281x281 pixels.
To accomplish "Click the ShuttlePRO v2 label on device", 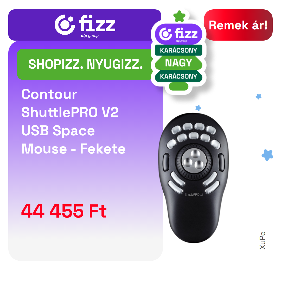I will coord(194,195).
